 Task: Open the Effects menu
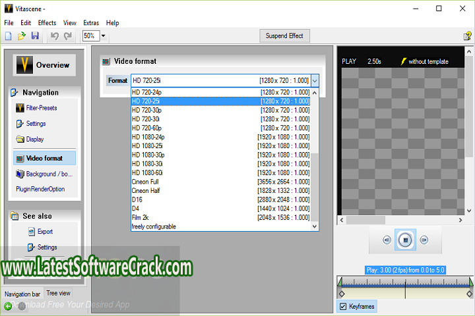click(47, 22)
